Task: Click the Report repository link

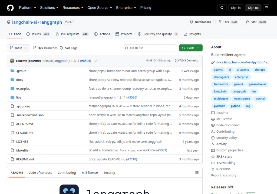Action: coord(224,175)
